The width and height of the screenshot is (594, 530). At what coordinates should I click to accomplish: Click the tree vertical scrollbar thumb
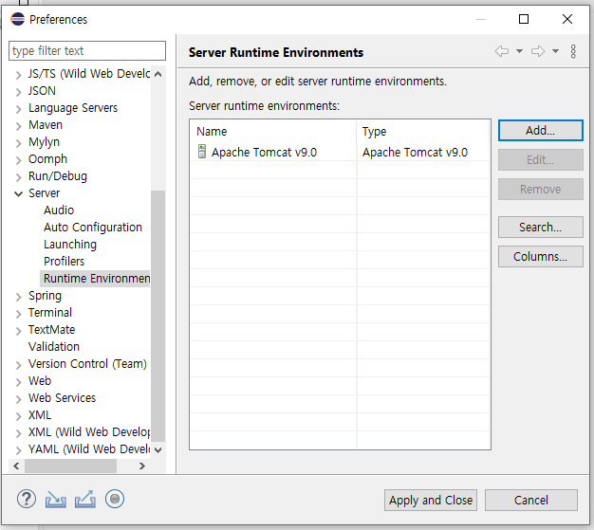[x=158, y=316]
